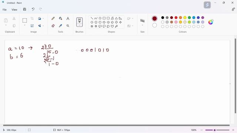Open the Brushes tool button
Viewport: 237px width, 133px height.
click(x=79, y=22)
